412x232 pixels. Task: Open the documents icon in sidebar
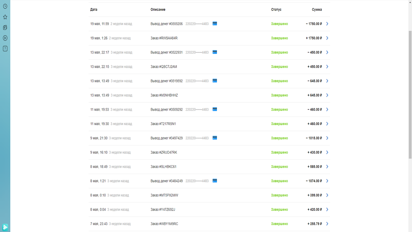(5, 27)
